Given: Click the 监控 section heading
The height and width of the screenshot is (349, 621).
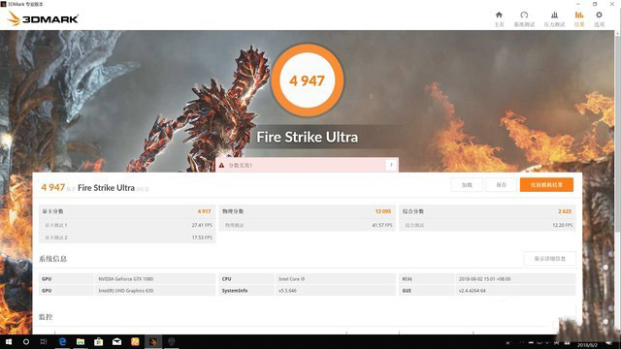Looking at the screenshot, I should 46,317.
